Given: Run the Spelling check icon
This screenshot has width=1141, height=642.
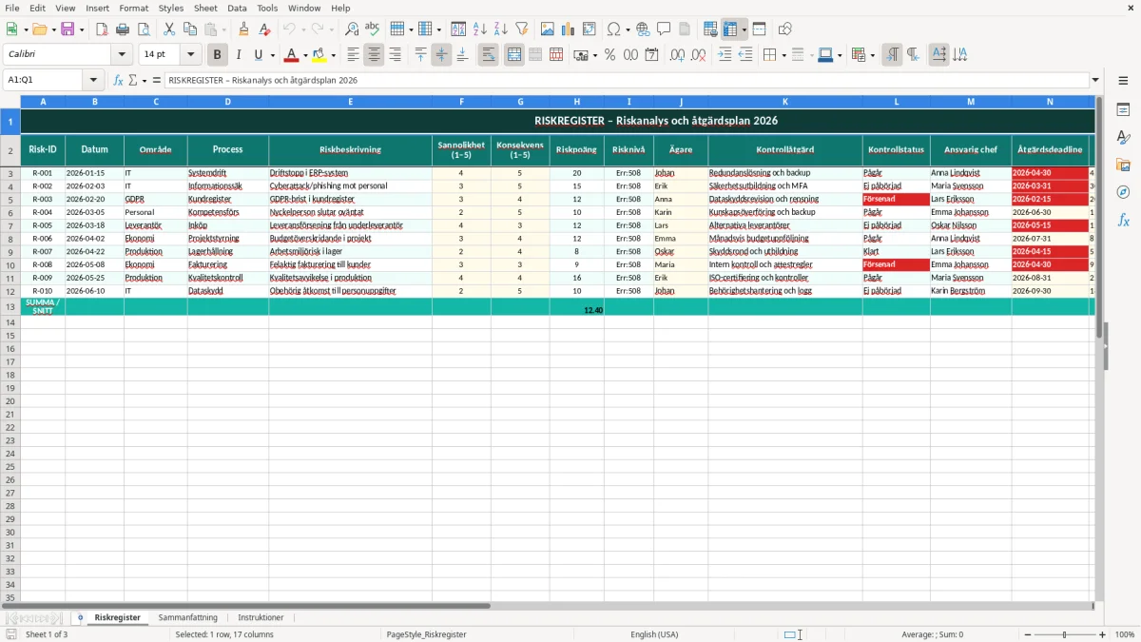Looking at the screenshot, I should point(373,29).
